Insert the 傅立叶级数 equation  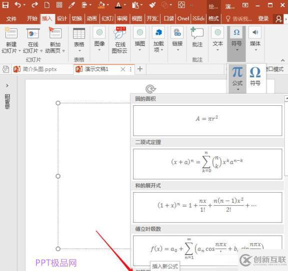click(207, 251)
